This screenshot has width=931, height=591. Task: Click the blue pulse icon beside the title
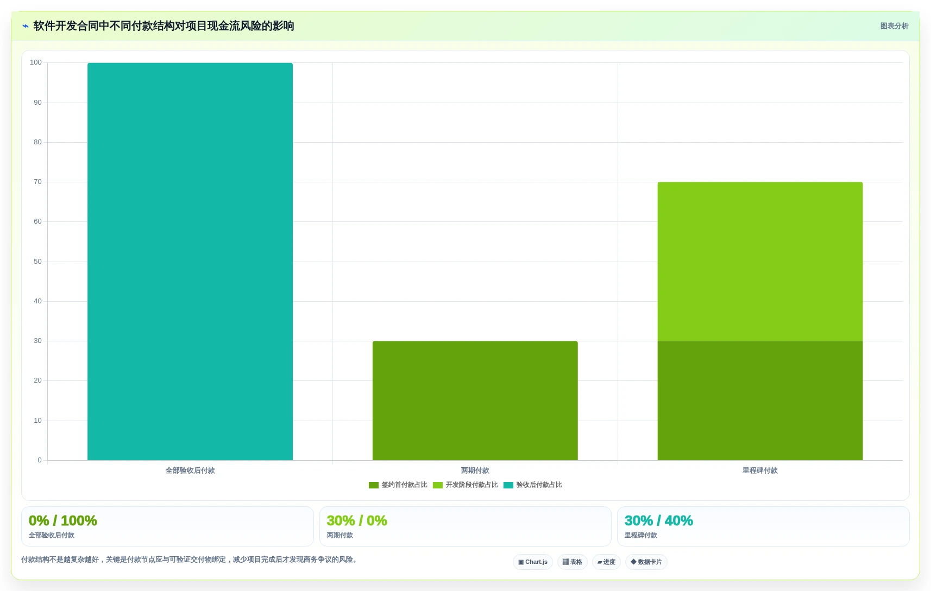pyautogui.click(x=26, y=26)
